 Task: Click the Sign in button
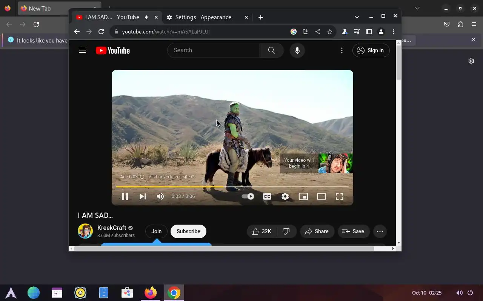[371, 50]
